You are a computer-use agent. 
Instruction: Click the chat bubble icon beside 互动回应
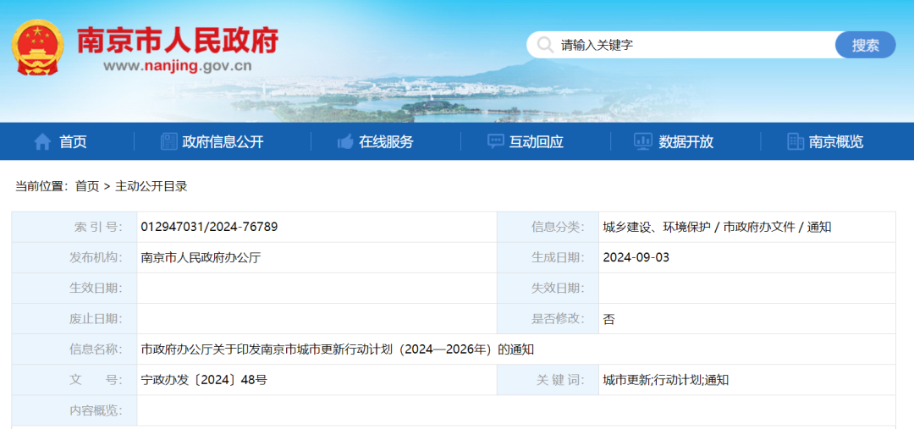(x=495, y=141)
